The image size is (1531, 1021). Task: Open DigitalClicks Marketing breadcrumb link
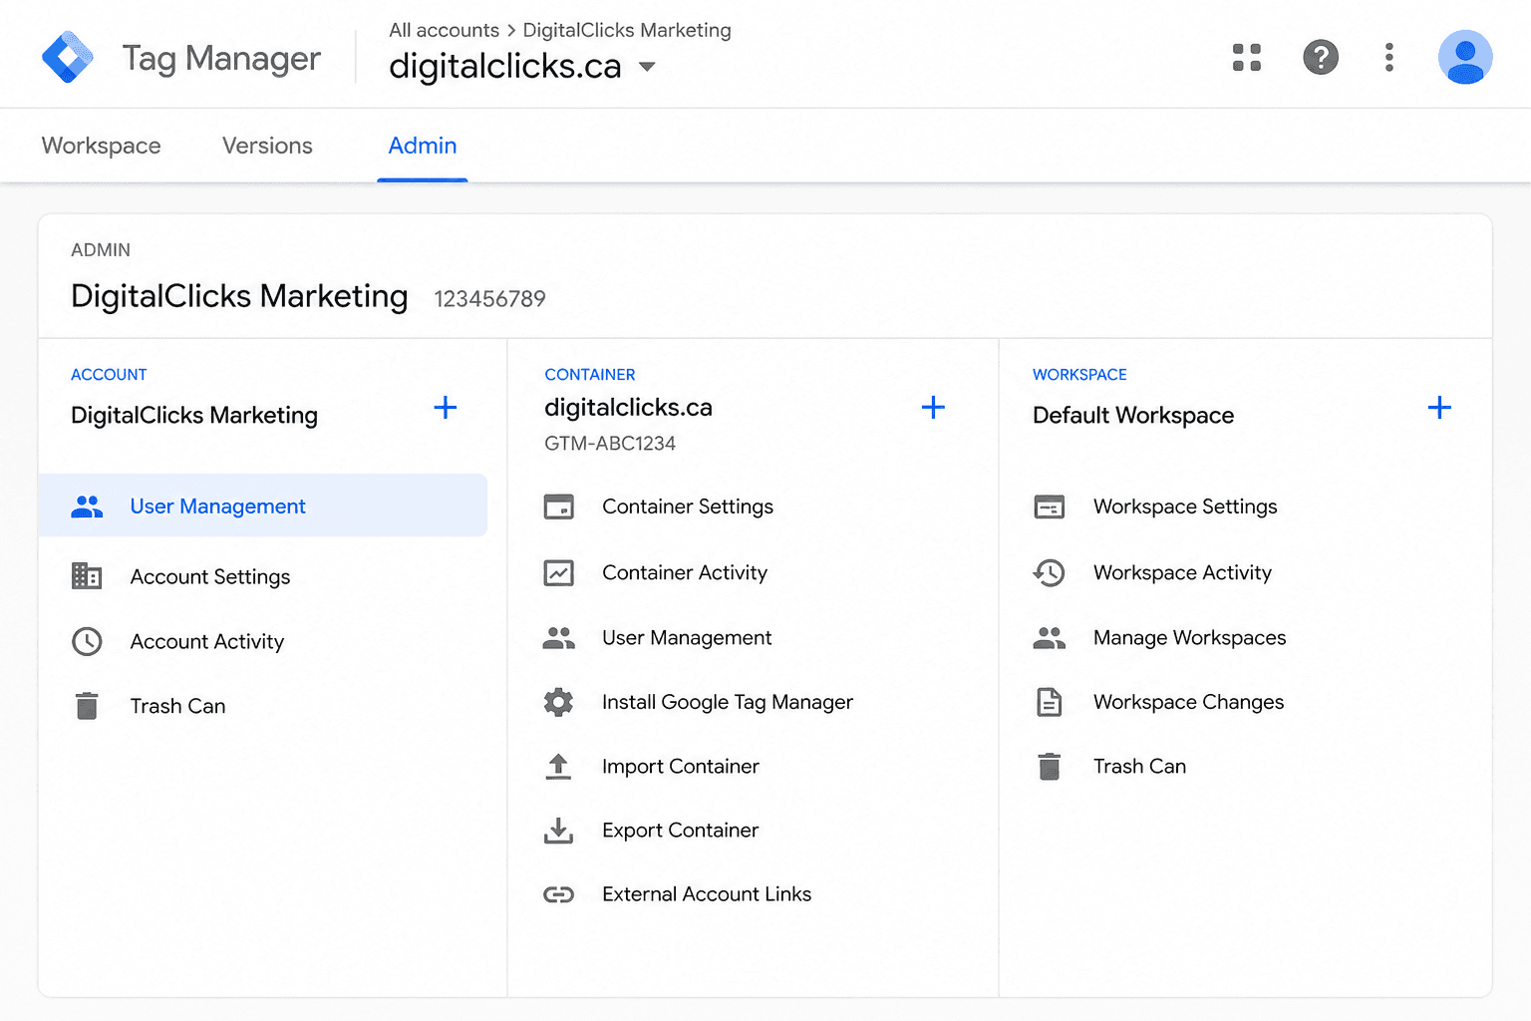[627, 30]
